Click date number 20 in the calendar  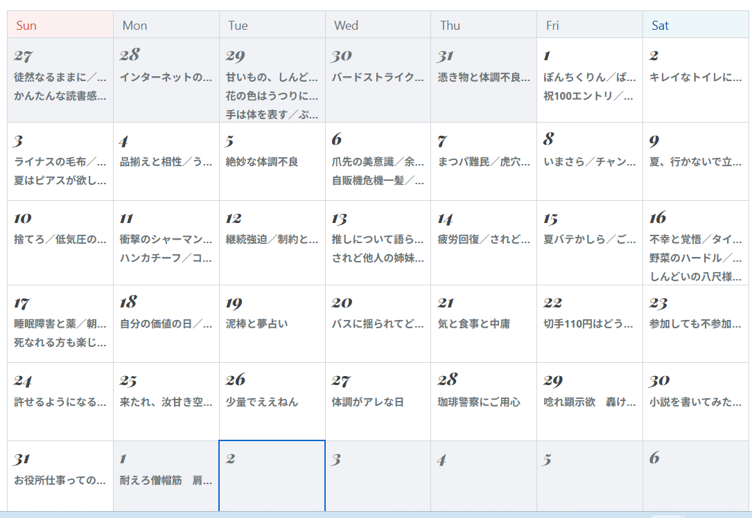[342, 303]
